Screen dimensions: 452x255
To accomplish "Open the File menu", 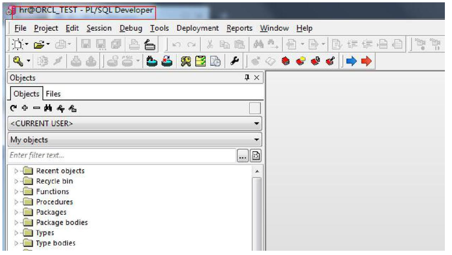I will pyautogui.click(x=20, y=28).
